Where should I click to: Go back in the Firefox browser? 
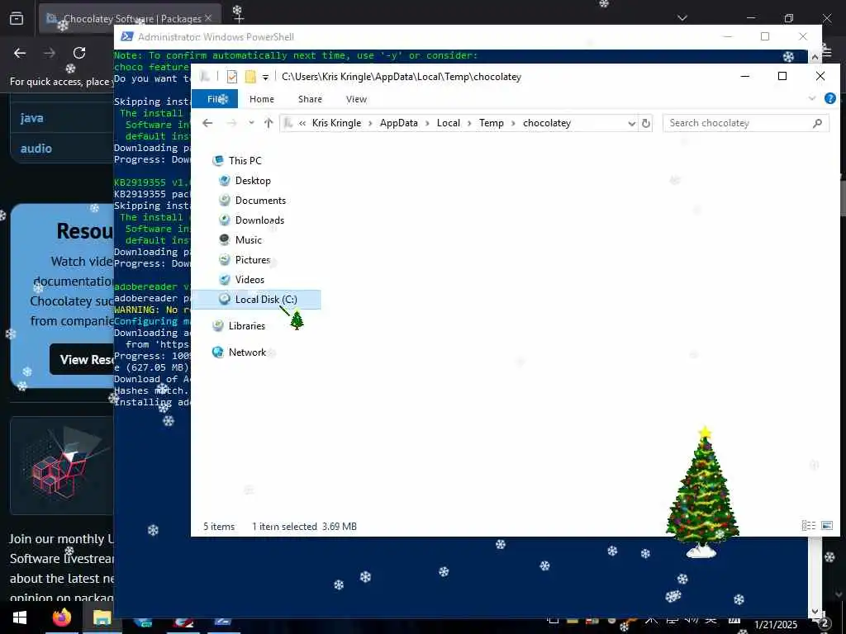(20, 53)
